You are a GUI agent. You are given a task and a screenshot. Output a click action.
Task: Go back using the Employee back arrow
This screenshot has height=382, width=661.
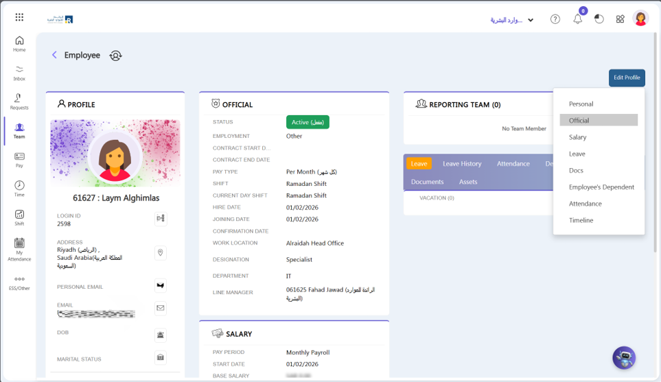tap(54, 55)
